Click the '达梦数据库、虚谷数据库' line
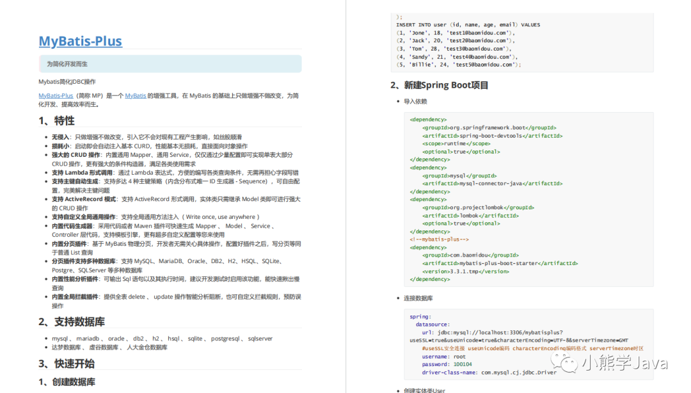691x393 pixels. point(110,348)
